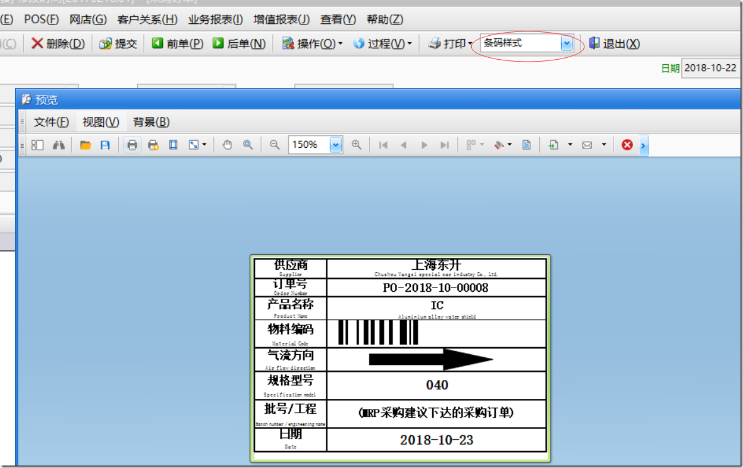The width and height of the screenshot is (743, 468).
Task: Close preview with the red X icon
Action: pos(627,145)
